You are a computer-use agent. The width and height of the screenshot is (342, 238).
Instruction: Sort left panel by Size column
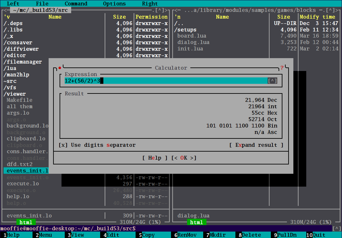click(119, 17)
